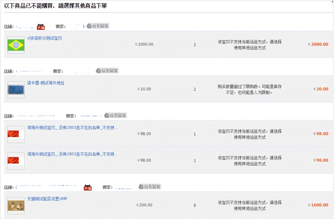Viewport: 334px width, 219px height.
Task: Click 给我留言 for the 读卡器-测试海外地址 shop
Action: [107, 71]
